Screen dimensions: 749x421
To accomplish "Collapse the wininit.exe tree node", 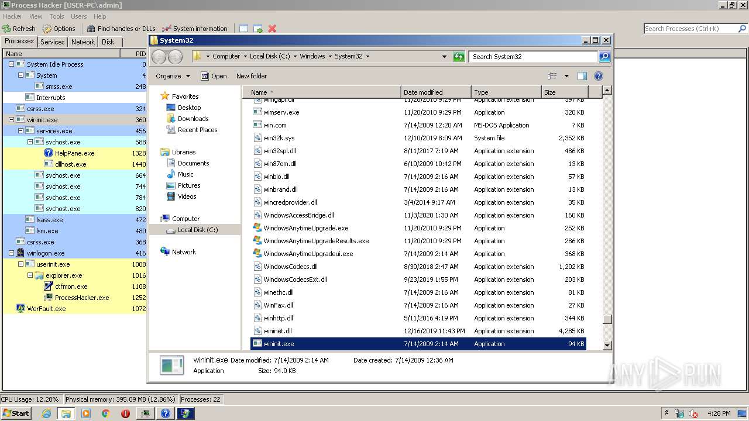I will coord(11,120).
